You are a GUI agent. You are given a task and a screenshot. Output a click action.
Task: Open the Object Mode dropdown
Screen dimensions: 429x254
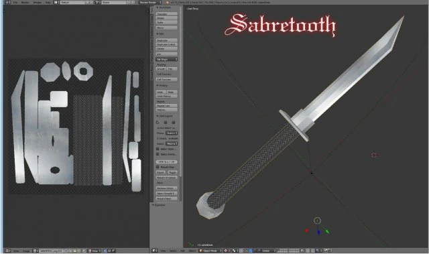[210, 251]
